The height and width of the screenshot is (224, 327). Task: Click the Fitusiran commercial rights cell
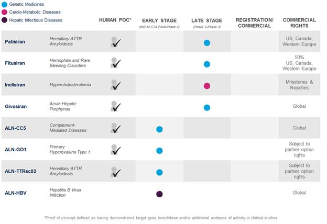299,64
